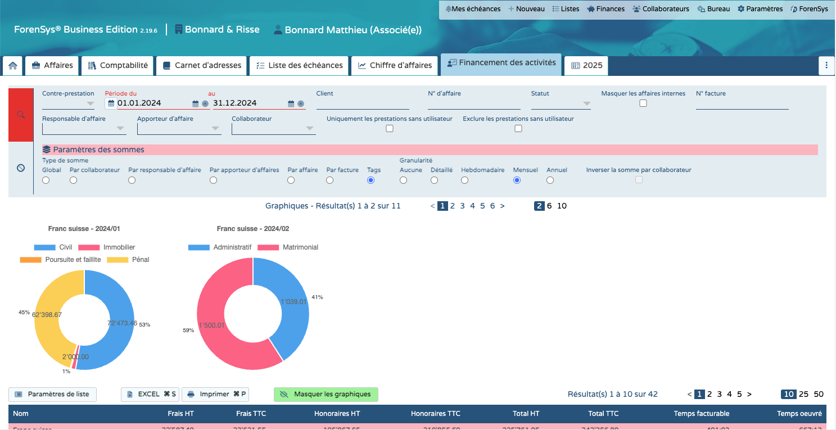Open the Chiffre d'affaires tab

[x=395, y=66]
